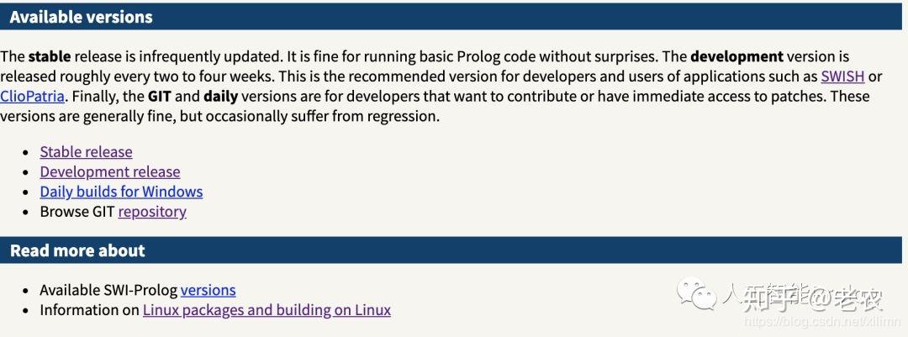Click the Information on list text
The image size is (908, 337).
(89, 310)
